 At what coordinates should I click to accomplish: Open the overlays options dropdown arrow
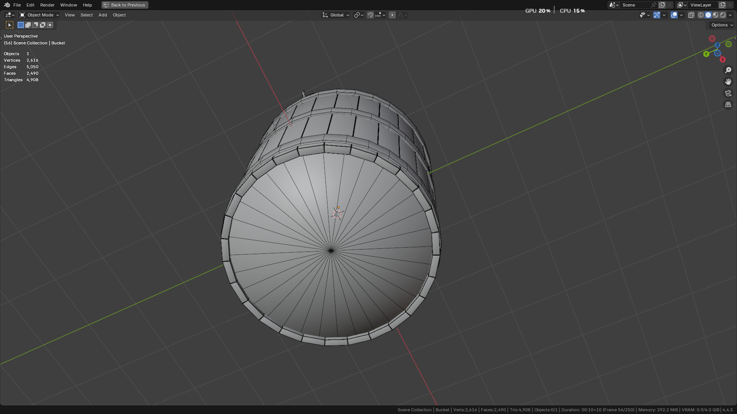click(681, 15)
